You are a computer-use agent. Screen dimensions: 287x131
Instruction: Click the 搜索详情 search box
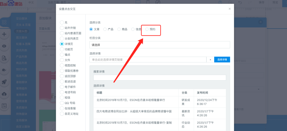[160, 77]
